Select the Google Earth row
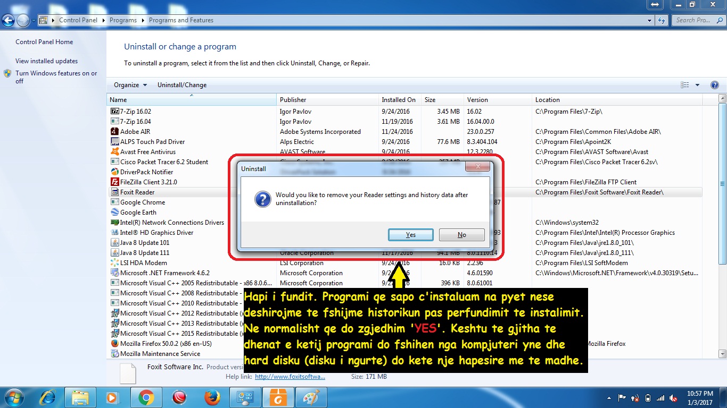 [x=404, y=212]
